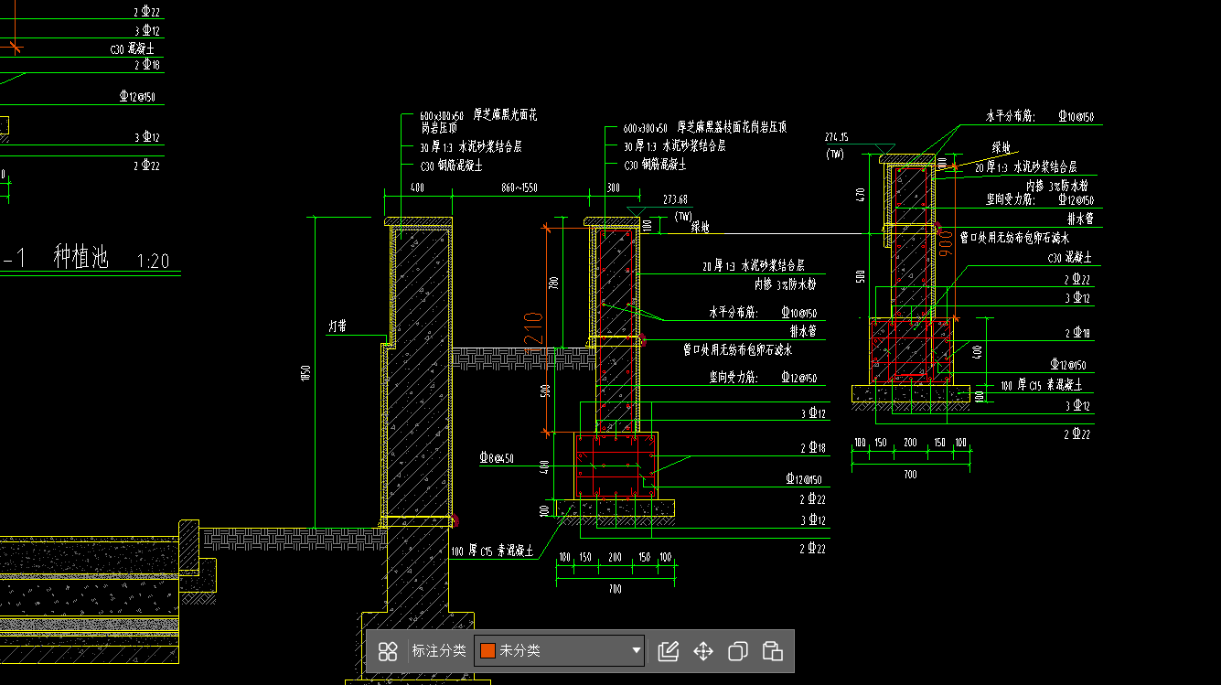The image size is (1221, 685).
Task: Click the 860~1550 dimension text
Action: [519, 187]
